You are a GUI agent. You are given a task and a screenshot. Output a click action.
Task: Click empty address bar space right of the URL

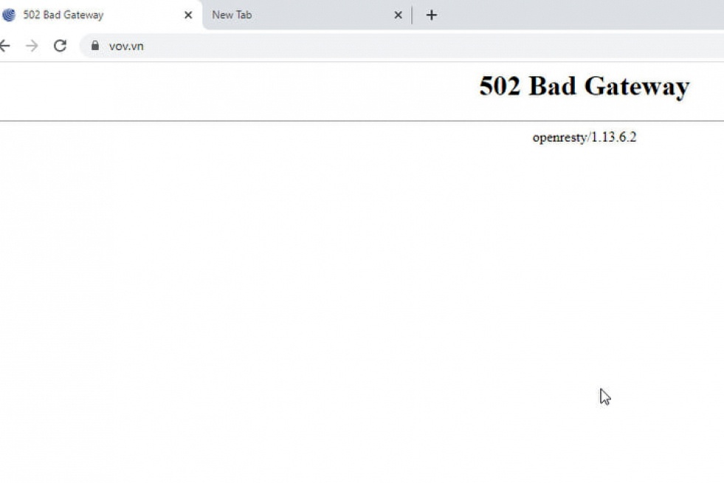point(443,46)
